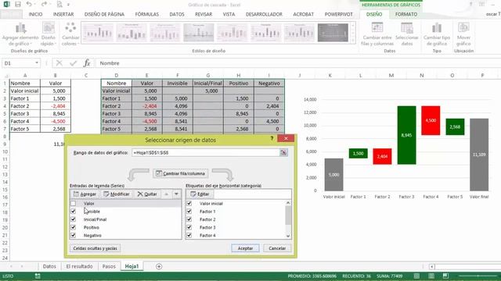Click Celdas ocultas y vacías button
Image resolution: width=501 pixels, height=281 pixels.
[x=96, y=248]
